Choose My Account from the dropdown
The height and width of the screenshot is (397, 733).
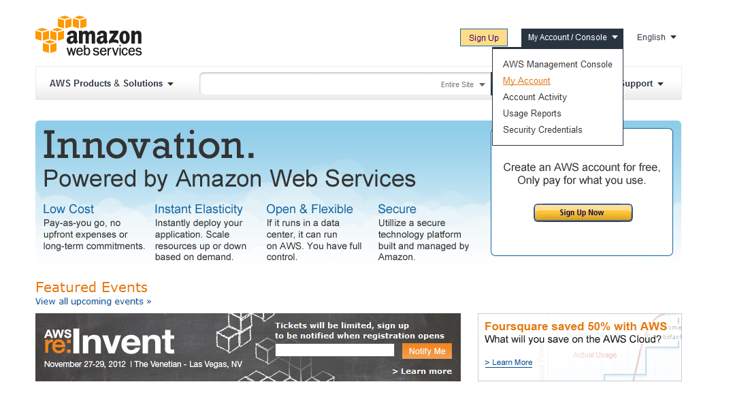[x=526, y=81]
